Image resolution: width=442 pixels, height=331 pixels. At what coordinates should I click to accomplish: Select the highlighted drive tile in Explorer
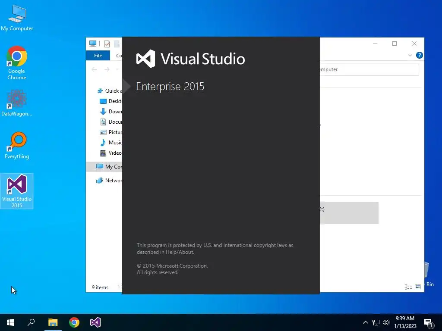pyautogui.click(x=349, y=213)
